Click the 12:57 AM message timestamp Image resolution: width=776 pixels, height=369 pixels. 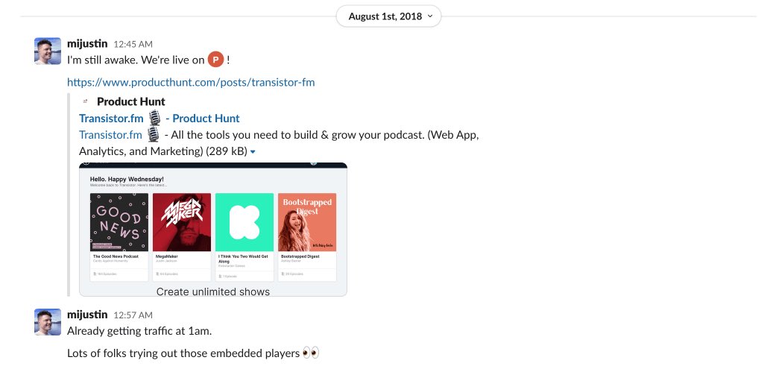(133, 315)
